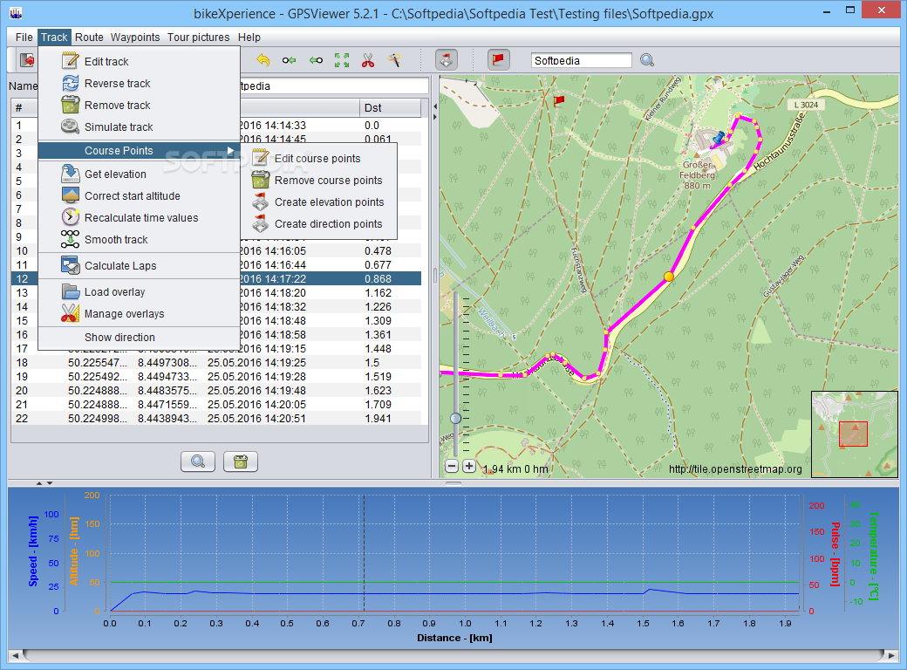Click the Remove course points bin icon
Viewport: 907px width, 670px height.
260,180
